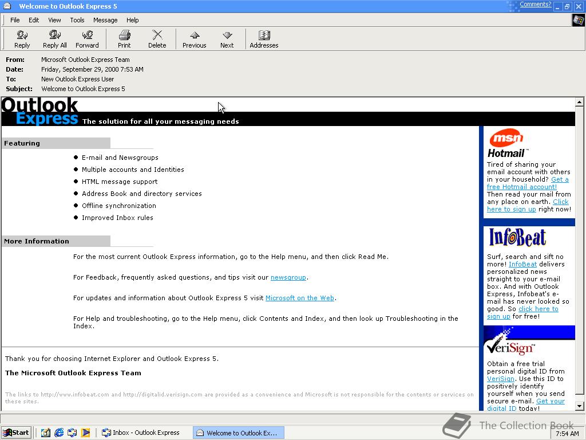Viewport: 586px width, 440px height.
Task: Click the Welcome to Outlook Ex... taskbar button
Action: 239,433
